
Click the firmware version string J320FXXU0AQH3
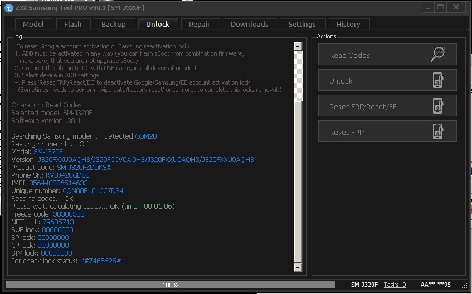(146, 159)
